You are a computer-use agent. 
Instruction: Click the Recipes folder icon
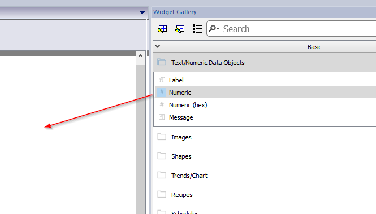pos(162,194)
